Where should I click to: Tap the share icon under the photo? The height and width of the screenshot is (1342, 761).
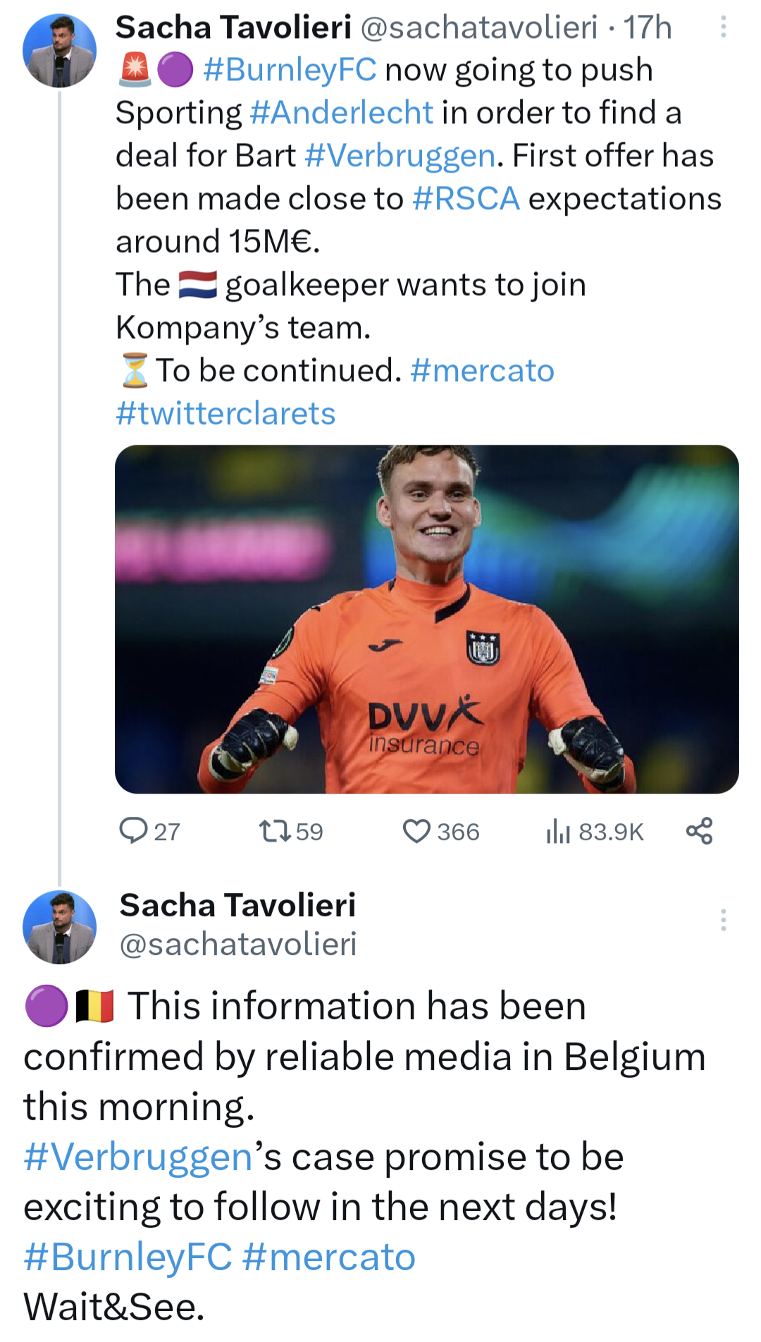[x=699, y=831]
